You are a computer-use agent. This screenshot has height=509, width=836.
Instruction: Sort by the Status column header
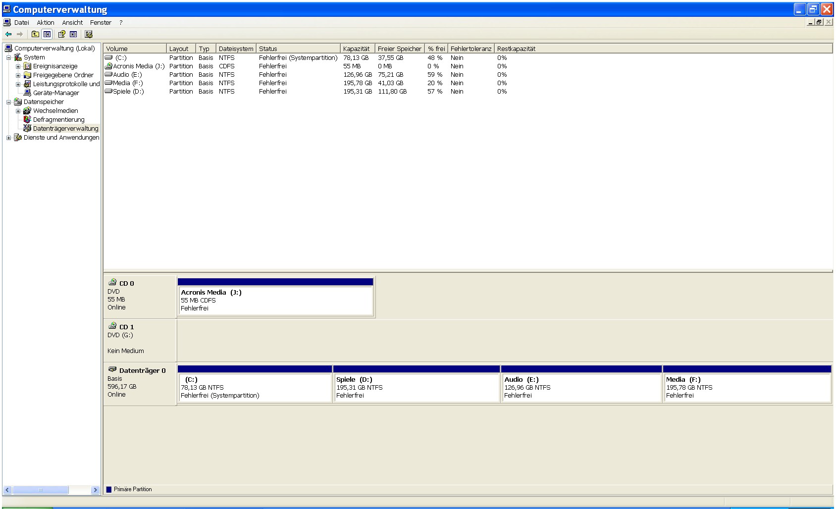[x=298, y=49]
